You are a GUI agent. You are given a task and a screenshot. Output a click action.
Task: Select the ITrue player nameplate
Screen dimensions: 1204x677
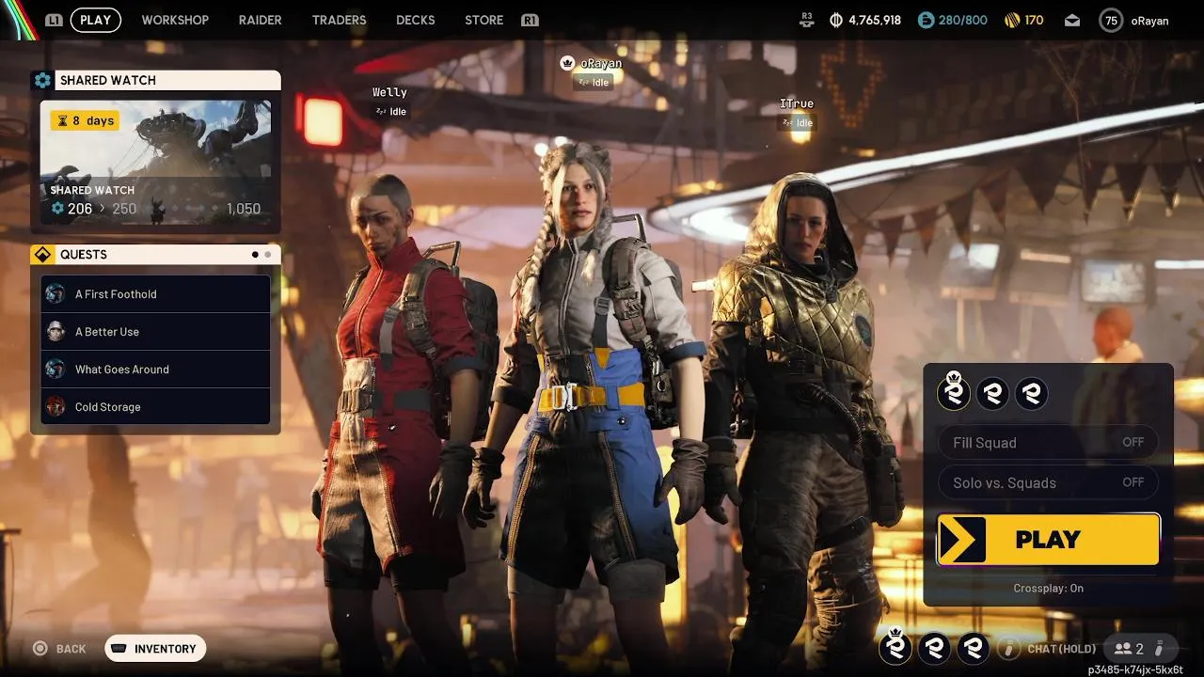click(x=797, y=103)
